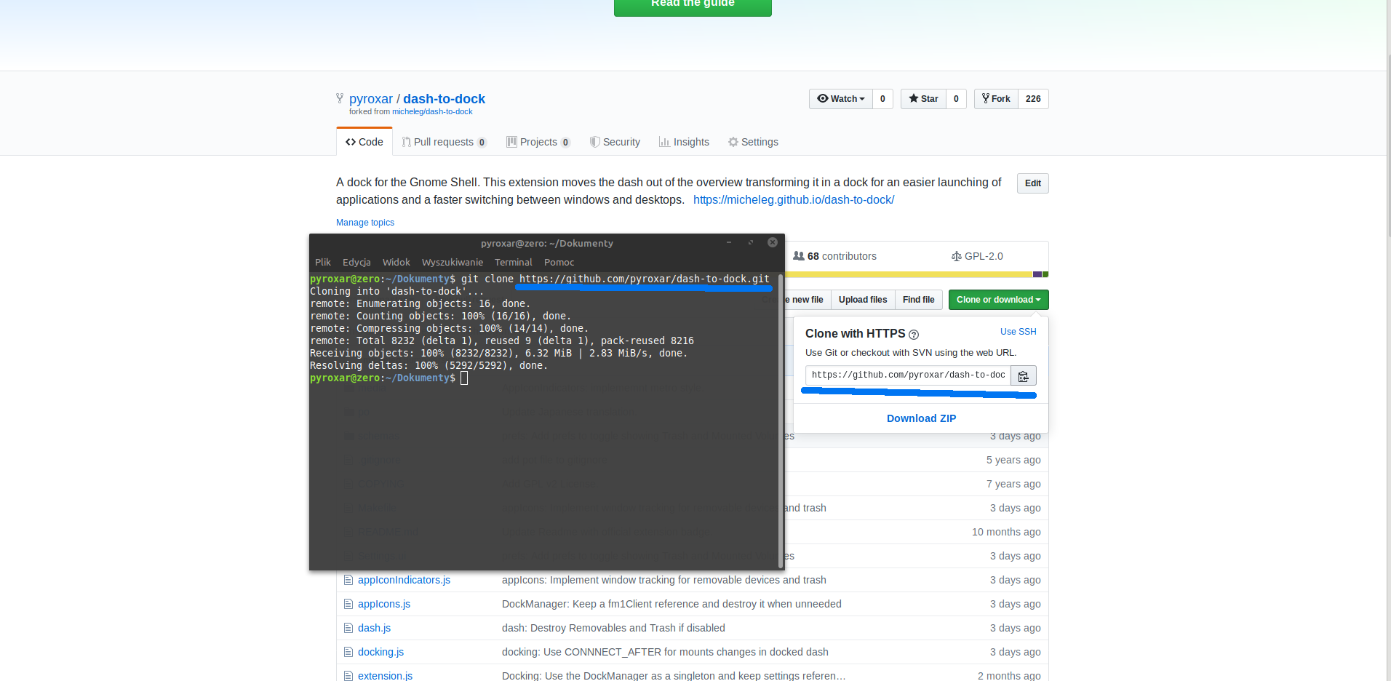Image resolution: width=1391 pixels, height=681 pixels.
Task: Switch to Use SSH cloning
Action: (x=1018, y=332)
